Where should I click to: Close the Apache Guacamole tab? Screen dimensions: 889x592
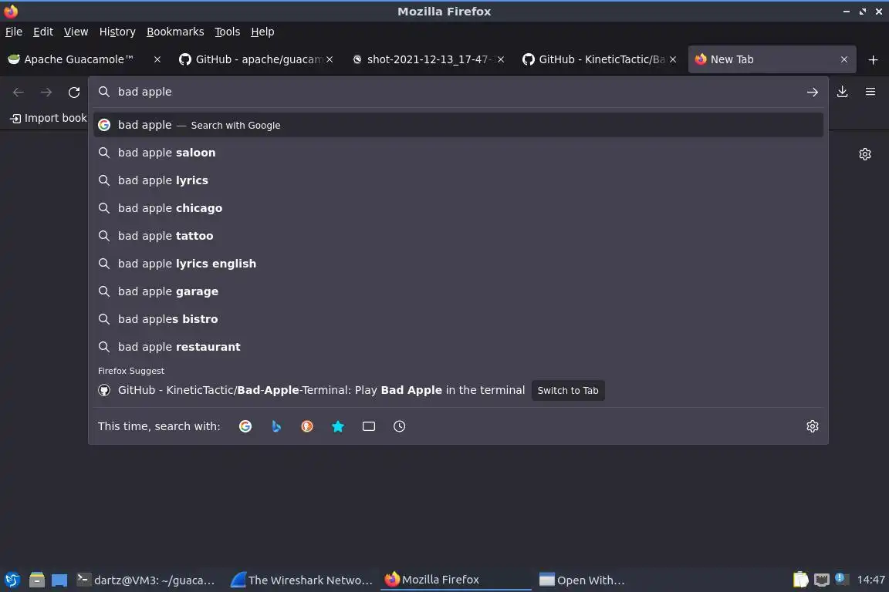pos(157,59)
